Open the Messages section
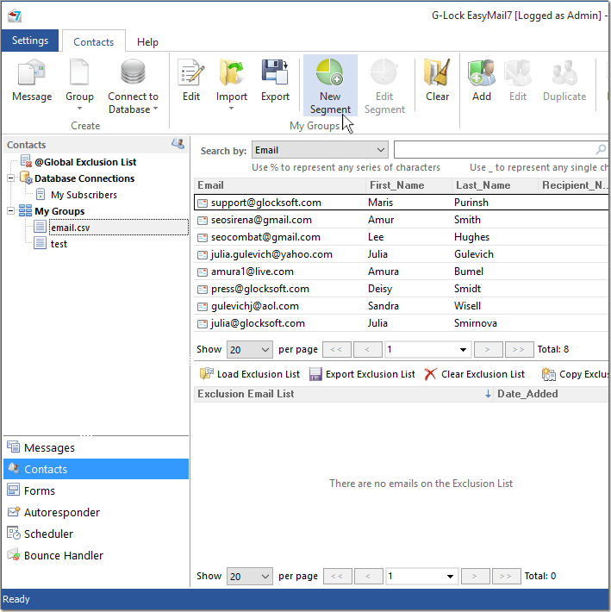 pyautogui.click(x=96, y=447)
